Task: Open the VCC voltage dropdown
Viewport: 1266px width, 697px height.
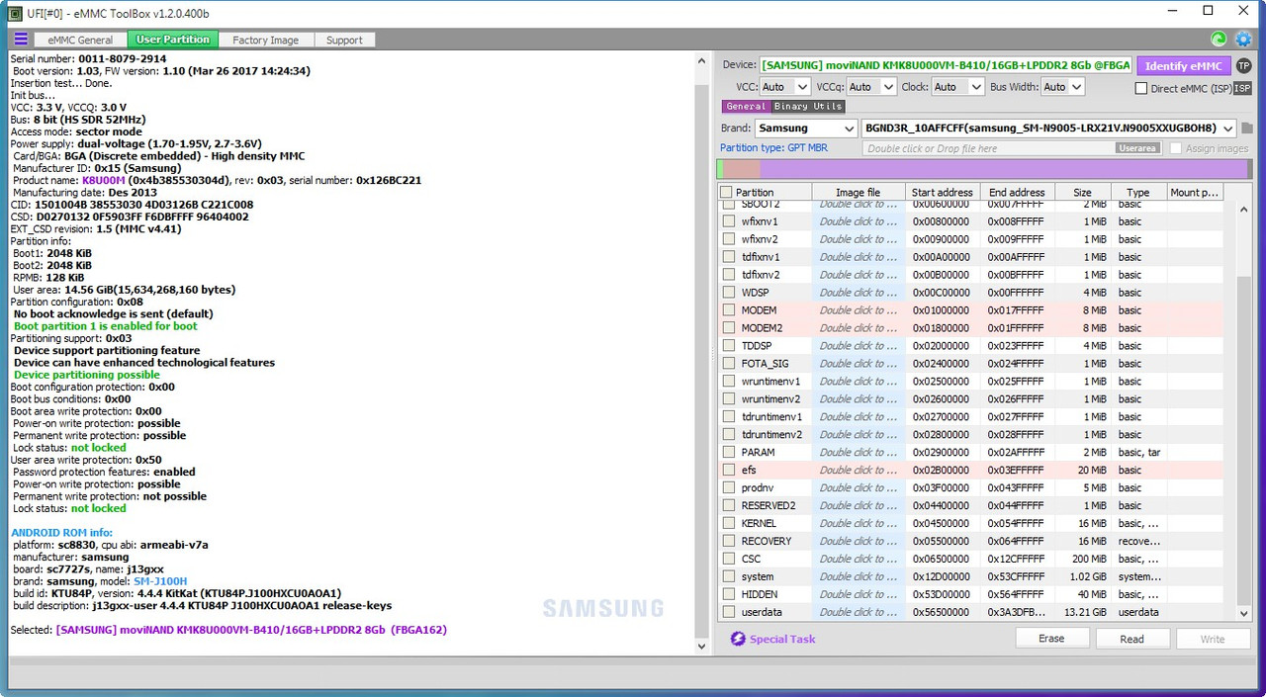Action: [785, 87]
